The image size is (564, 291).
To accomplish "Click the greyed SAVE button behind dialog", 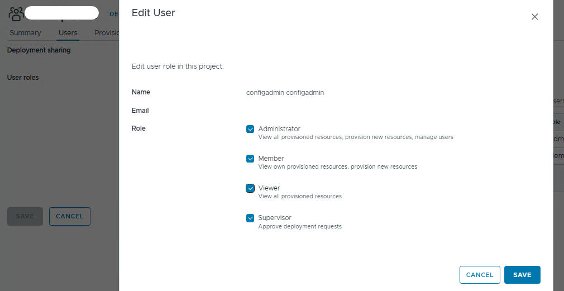I will tap(25, 216).
